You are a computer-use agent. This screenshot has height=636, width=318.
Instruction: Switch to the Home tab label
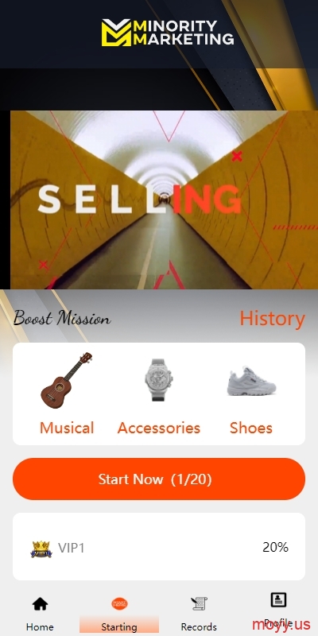point(40,626)
